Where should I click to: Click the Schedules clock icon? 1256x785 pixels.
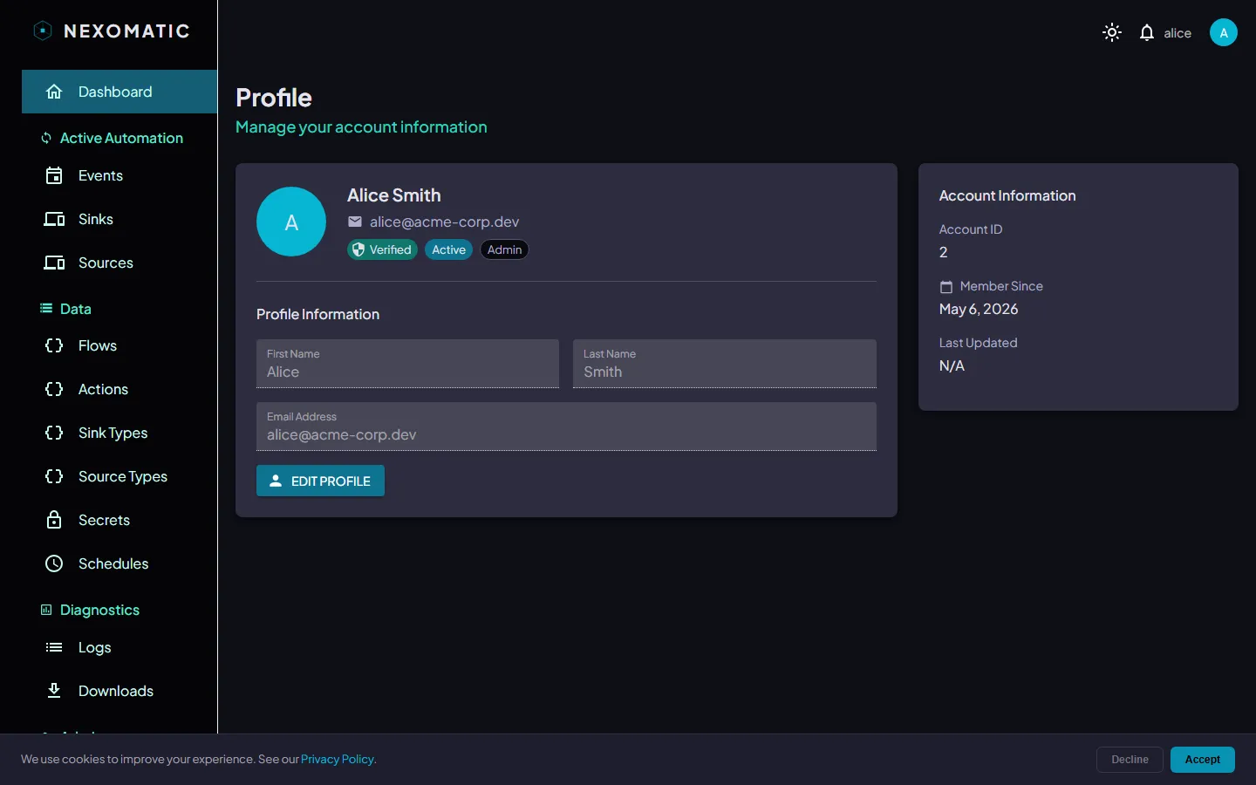(54, 563)
